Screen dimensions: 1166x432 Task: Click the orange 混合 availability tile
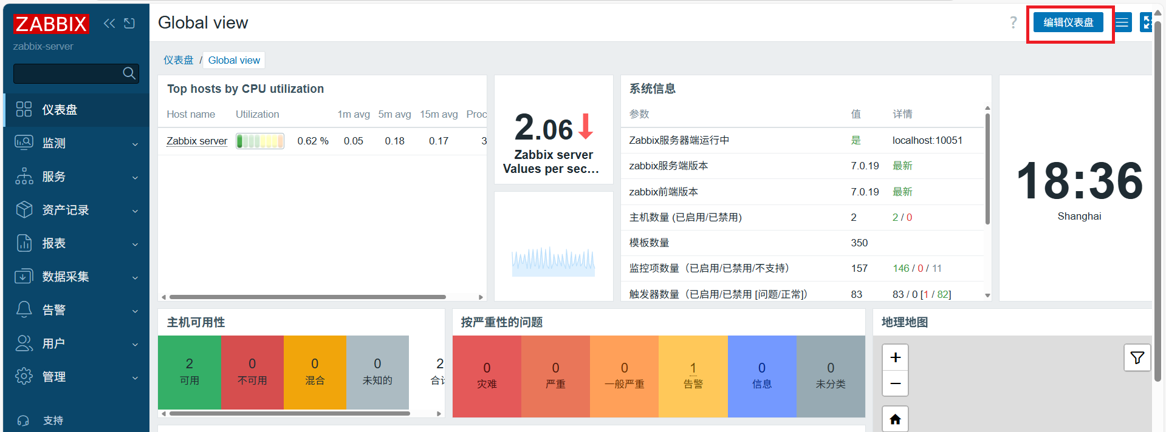click(x=315, y=373)
